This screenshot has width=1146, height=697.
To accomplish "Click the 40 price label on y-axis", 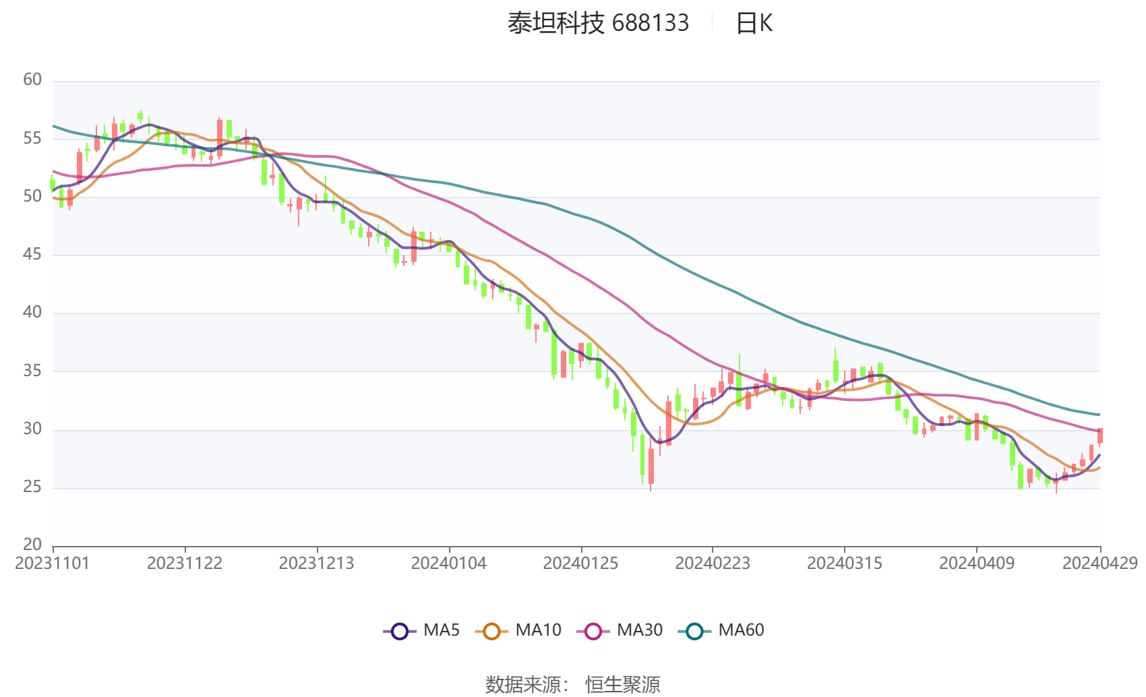I will [32, 312].
